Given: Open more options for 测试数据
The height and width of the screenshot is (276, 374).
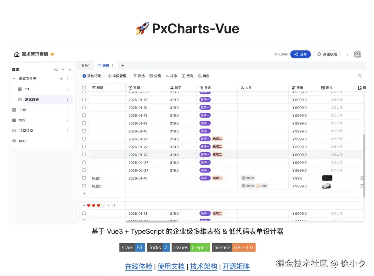Looking at the screenshot, I should (x=68, y=100).
